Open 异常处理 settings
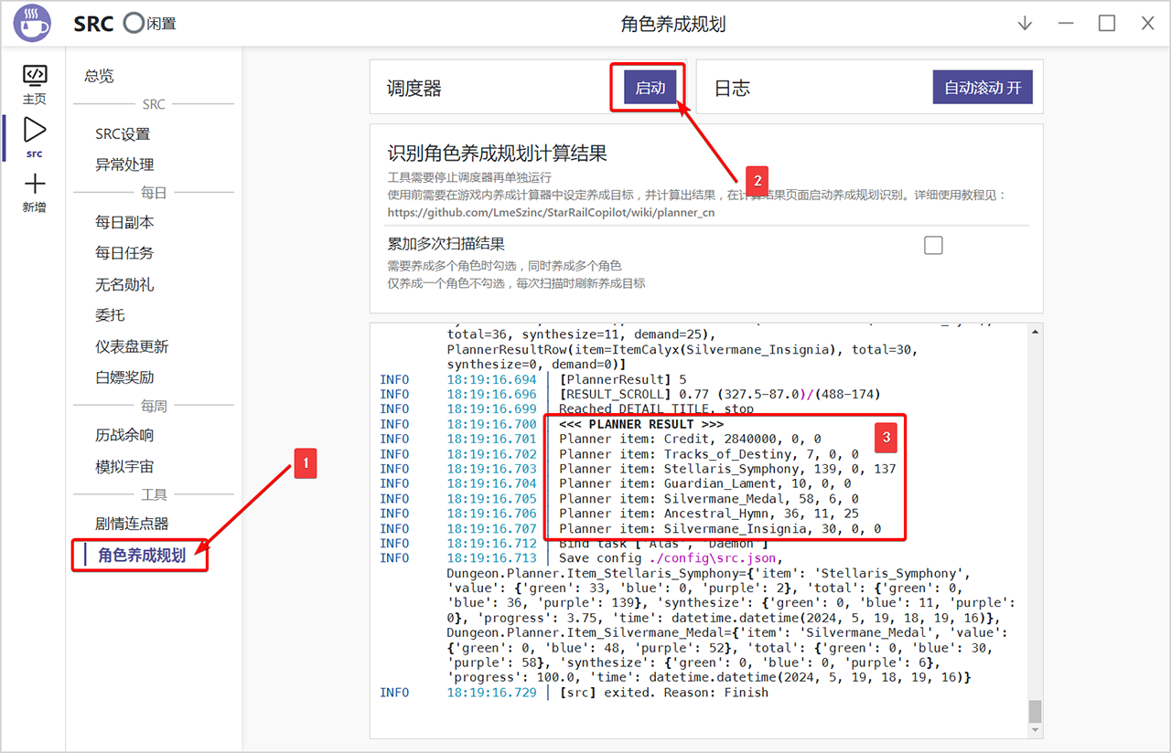Image resolution: width=1171 pixels, height=753 pixels. tap(124, 165)
